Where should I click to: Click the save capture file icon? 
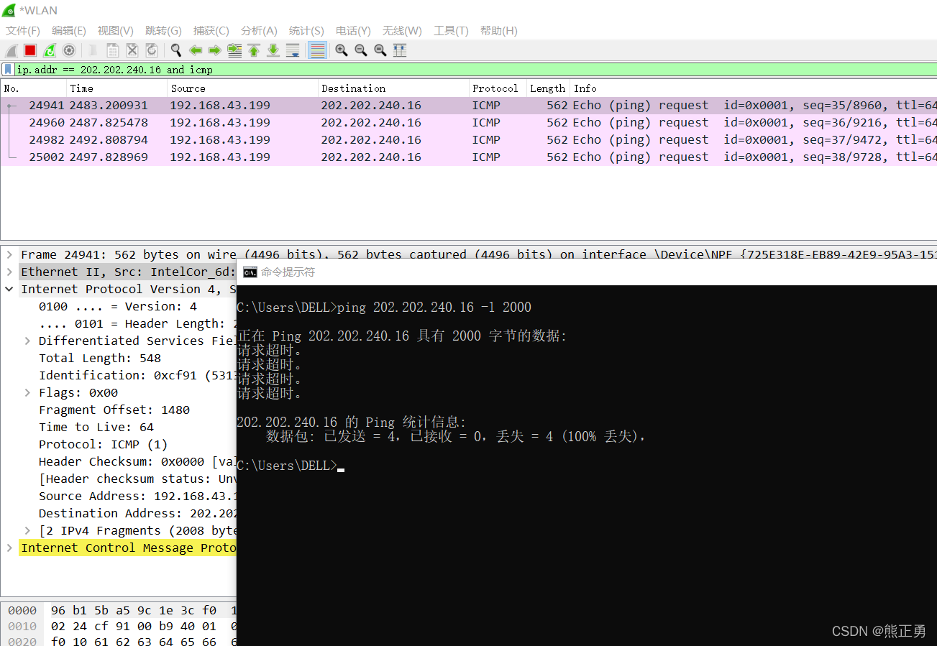pos(112,50)
